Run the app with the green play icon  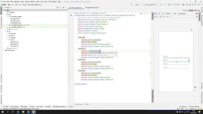[161, 4]
